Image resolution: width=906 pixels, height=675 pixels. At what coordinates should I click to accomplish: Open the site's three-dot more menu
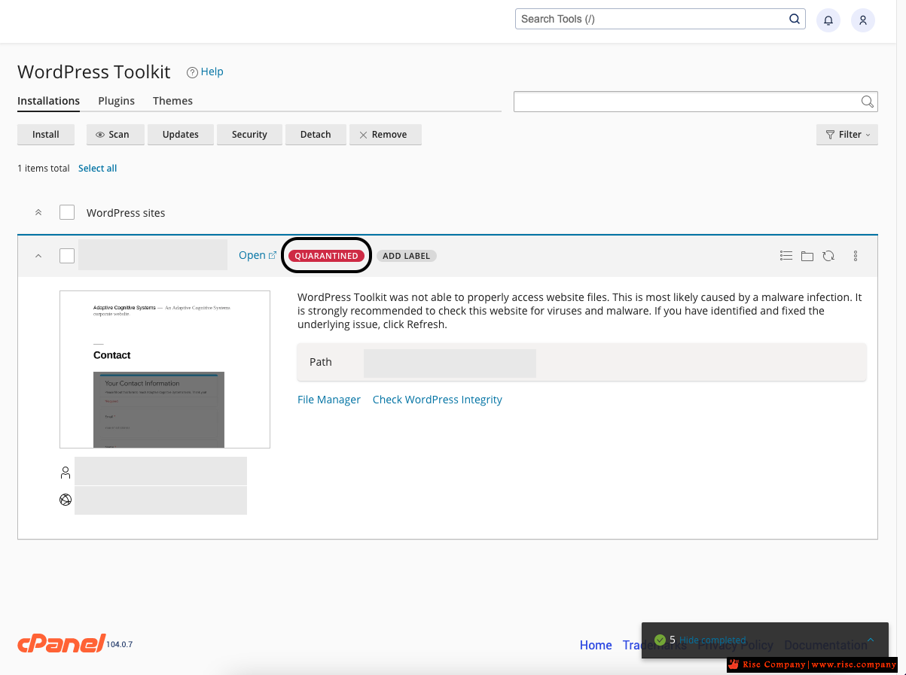point(856,256)
